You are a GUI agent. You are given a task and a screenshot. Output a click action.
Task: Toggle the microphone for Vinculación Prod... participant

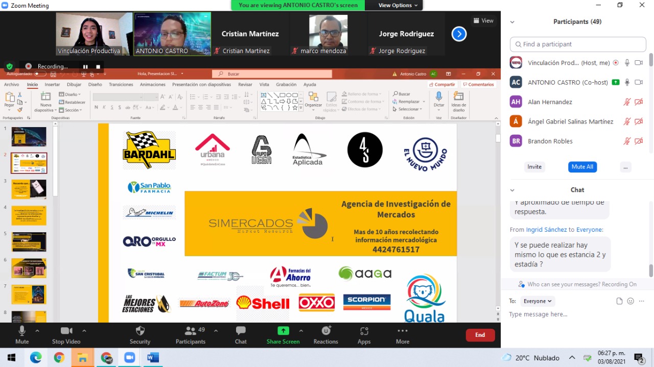pos(627,63)
